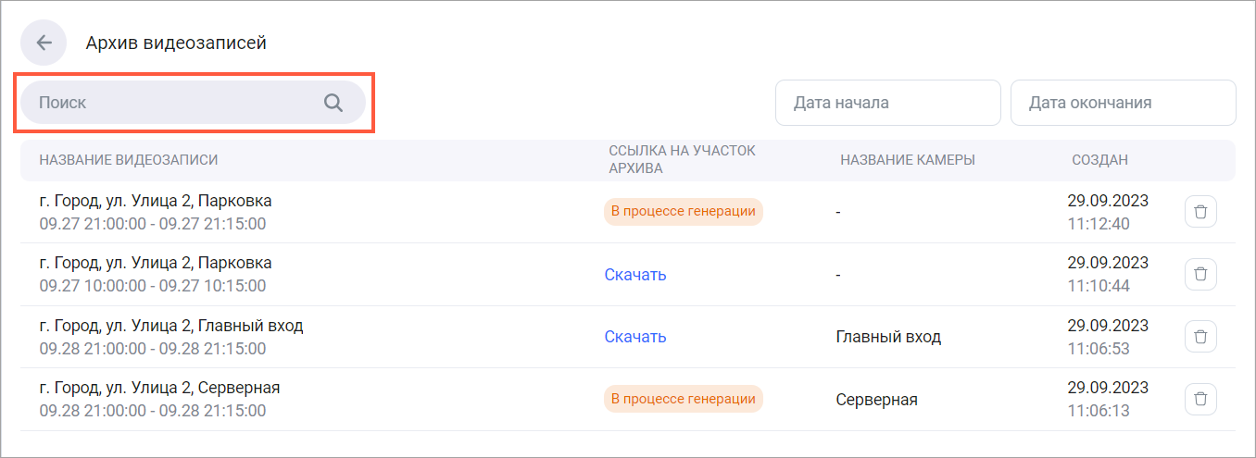The width and height of the screenshot is (1256, 458).
Task: Select the Парковка 09.27 21:00:00 recording title
Action: pos(156,201)
